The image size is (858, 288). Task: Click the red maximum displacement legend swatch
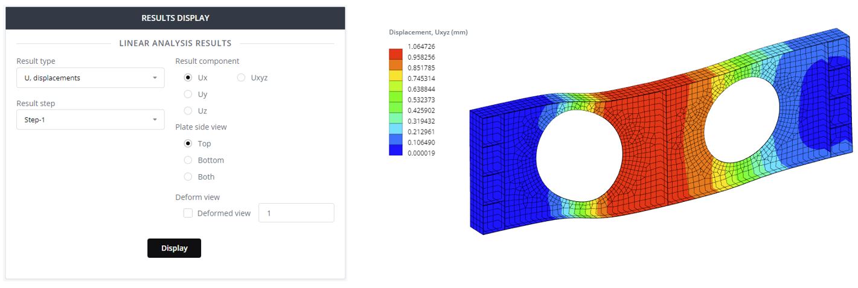[x=395, y=53]
